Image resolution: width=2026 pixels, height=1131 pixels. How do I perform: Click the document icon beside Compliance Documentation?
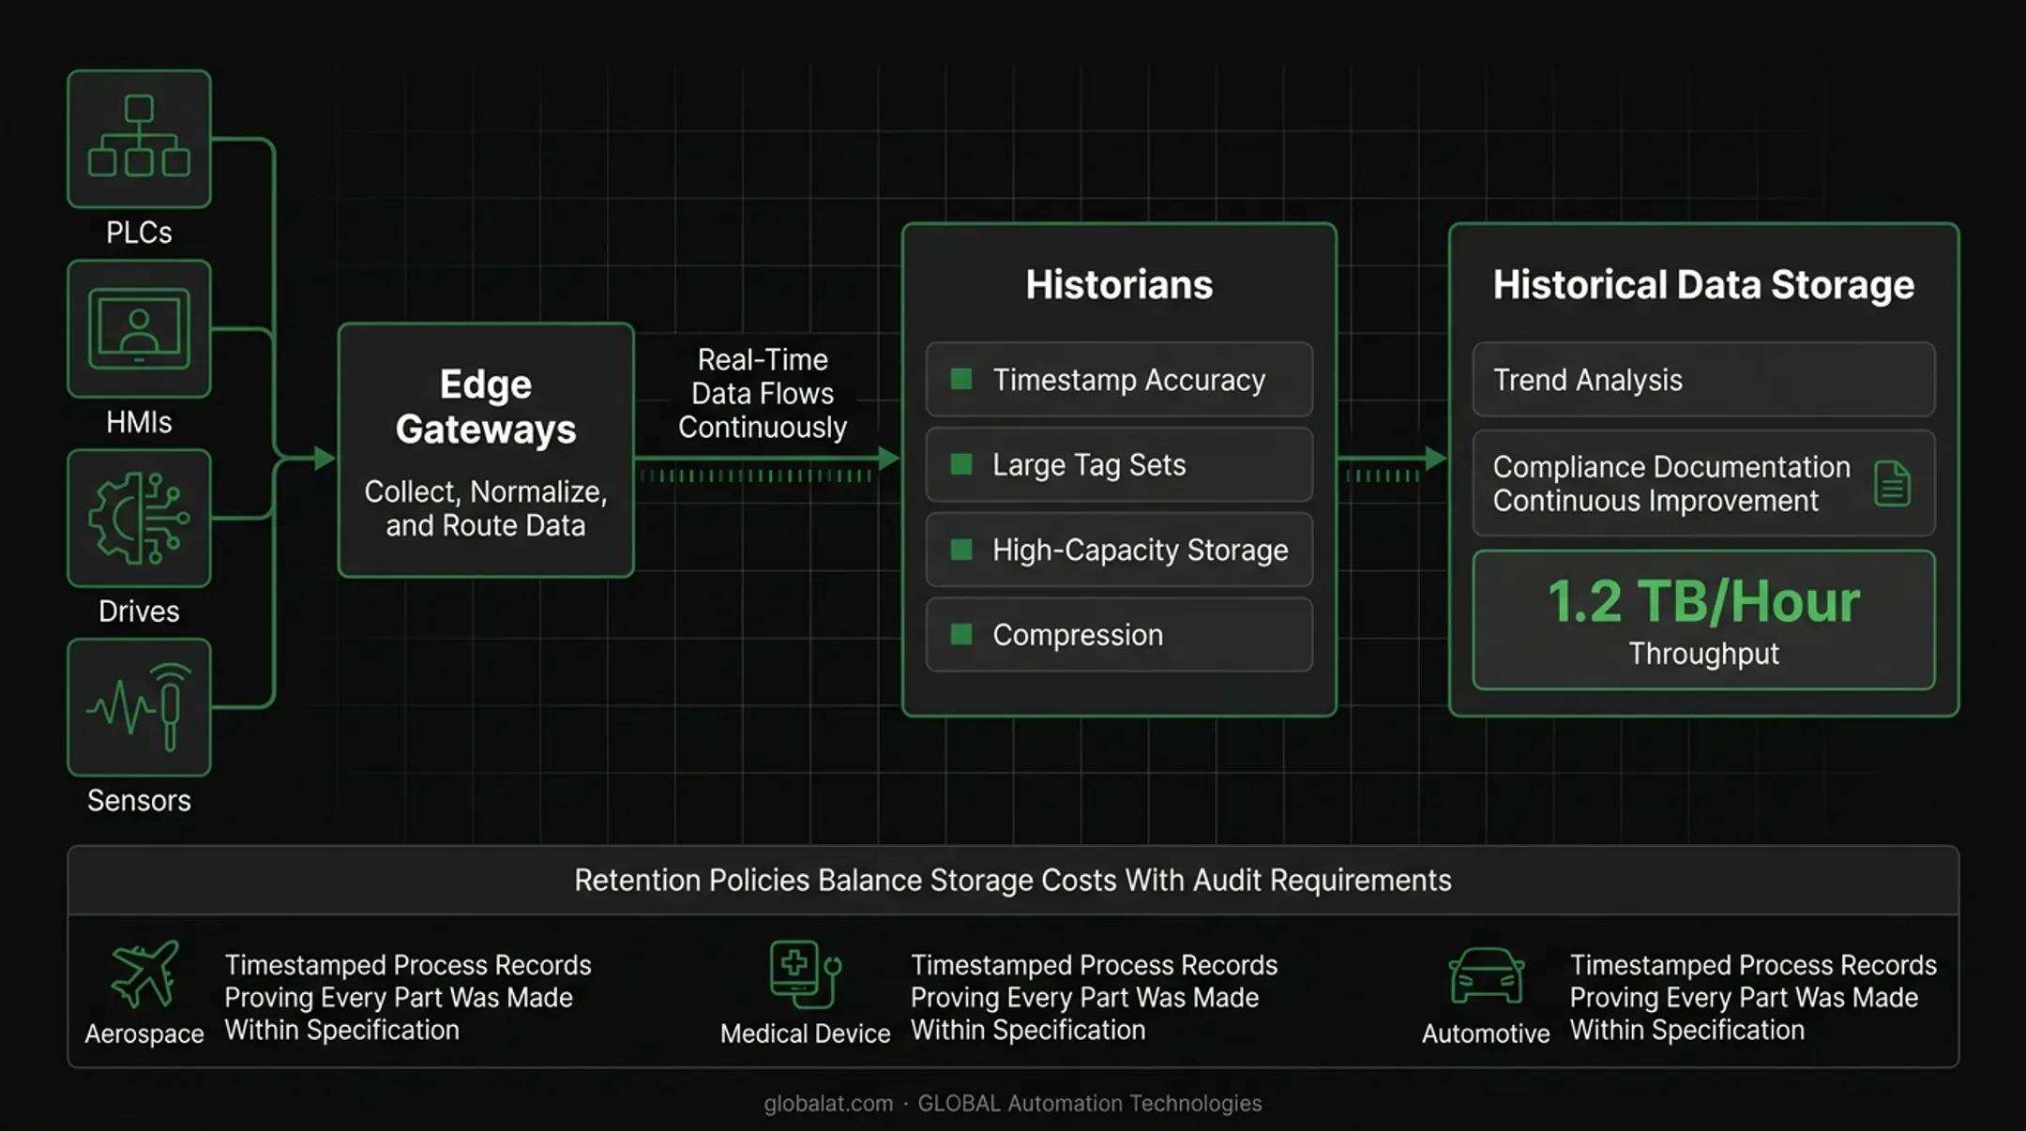point(1892,484)
